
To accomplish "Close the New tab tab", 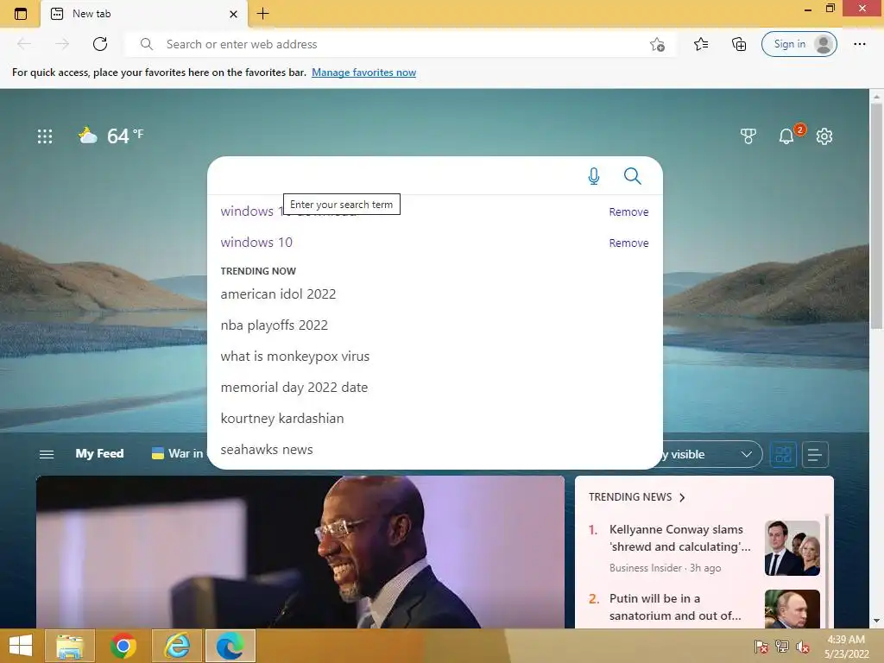I will [x=233, y=14].
